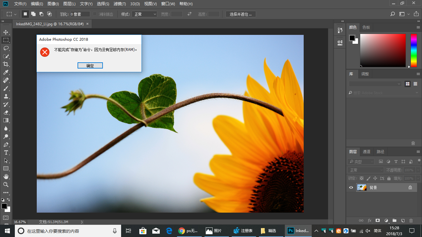Select the Rectangular Marquee tool
422x237 pixels.
tap(6, 40)
